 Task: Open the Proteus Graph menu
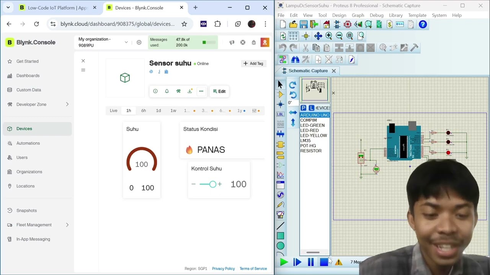pyautogui.click(x=358, y=15)
